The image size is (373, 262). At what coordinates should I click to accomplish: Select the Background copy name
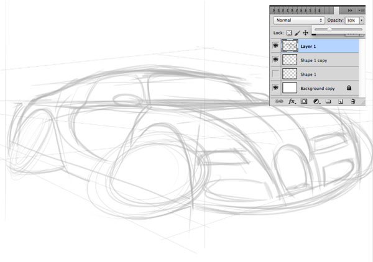tap(318, 89)
